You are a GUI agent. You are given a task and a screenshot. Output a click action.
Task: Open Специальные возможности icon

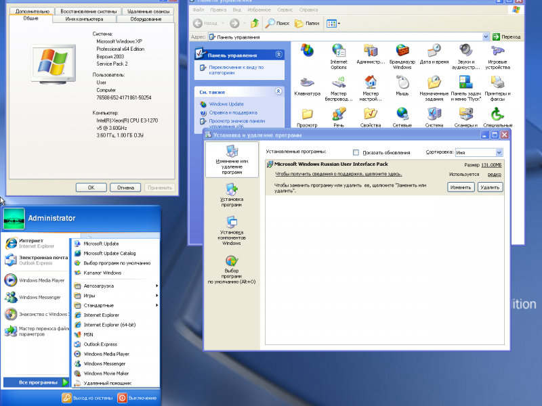pos(498,117)
